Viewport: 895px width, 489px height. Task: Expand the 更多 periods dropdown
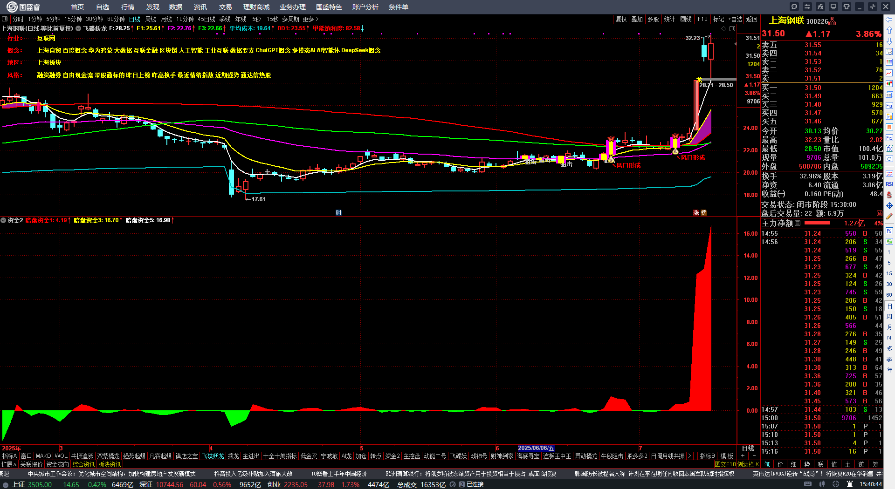click(x=310, y=19)
